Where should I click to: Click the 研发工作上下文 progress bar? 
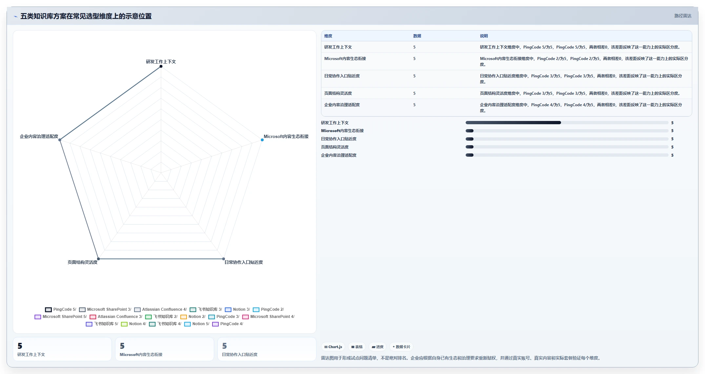tap(567, 123)
